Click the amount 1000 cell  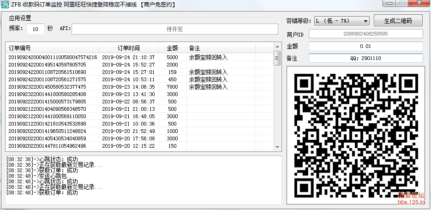(172, 131)
